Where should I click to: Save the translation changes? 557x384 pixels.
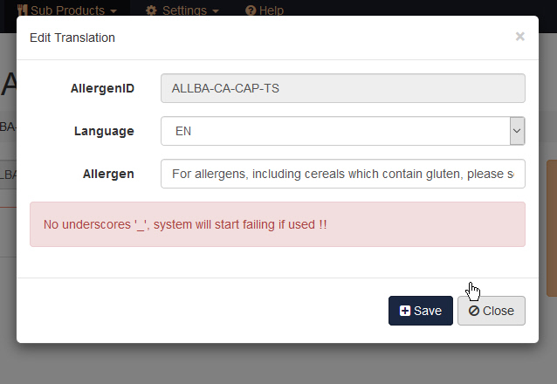point(420,311)
